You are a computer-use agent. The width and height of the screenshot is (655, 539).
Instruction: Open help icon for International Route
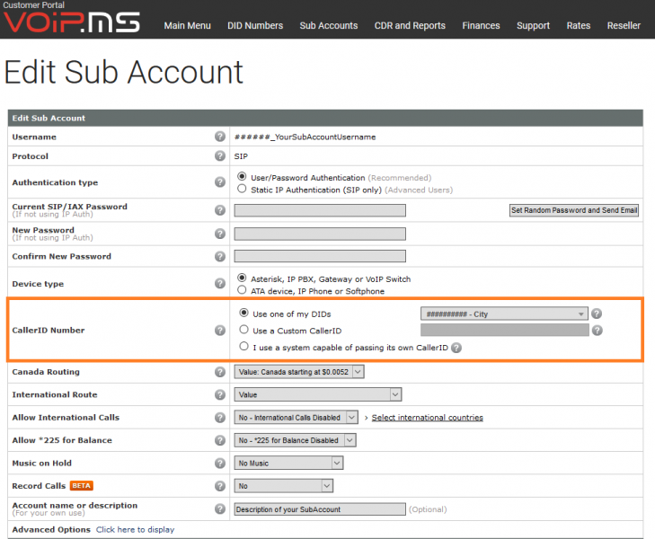click(x=220, y=394)
